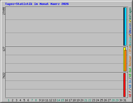Click day 31 on the x-axis
Viewport: 133px width, 103px height.
(x=125, y=100)
